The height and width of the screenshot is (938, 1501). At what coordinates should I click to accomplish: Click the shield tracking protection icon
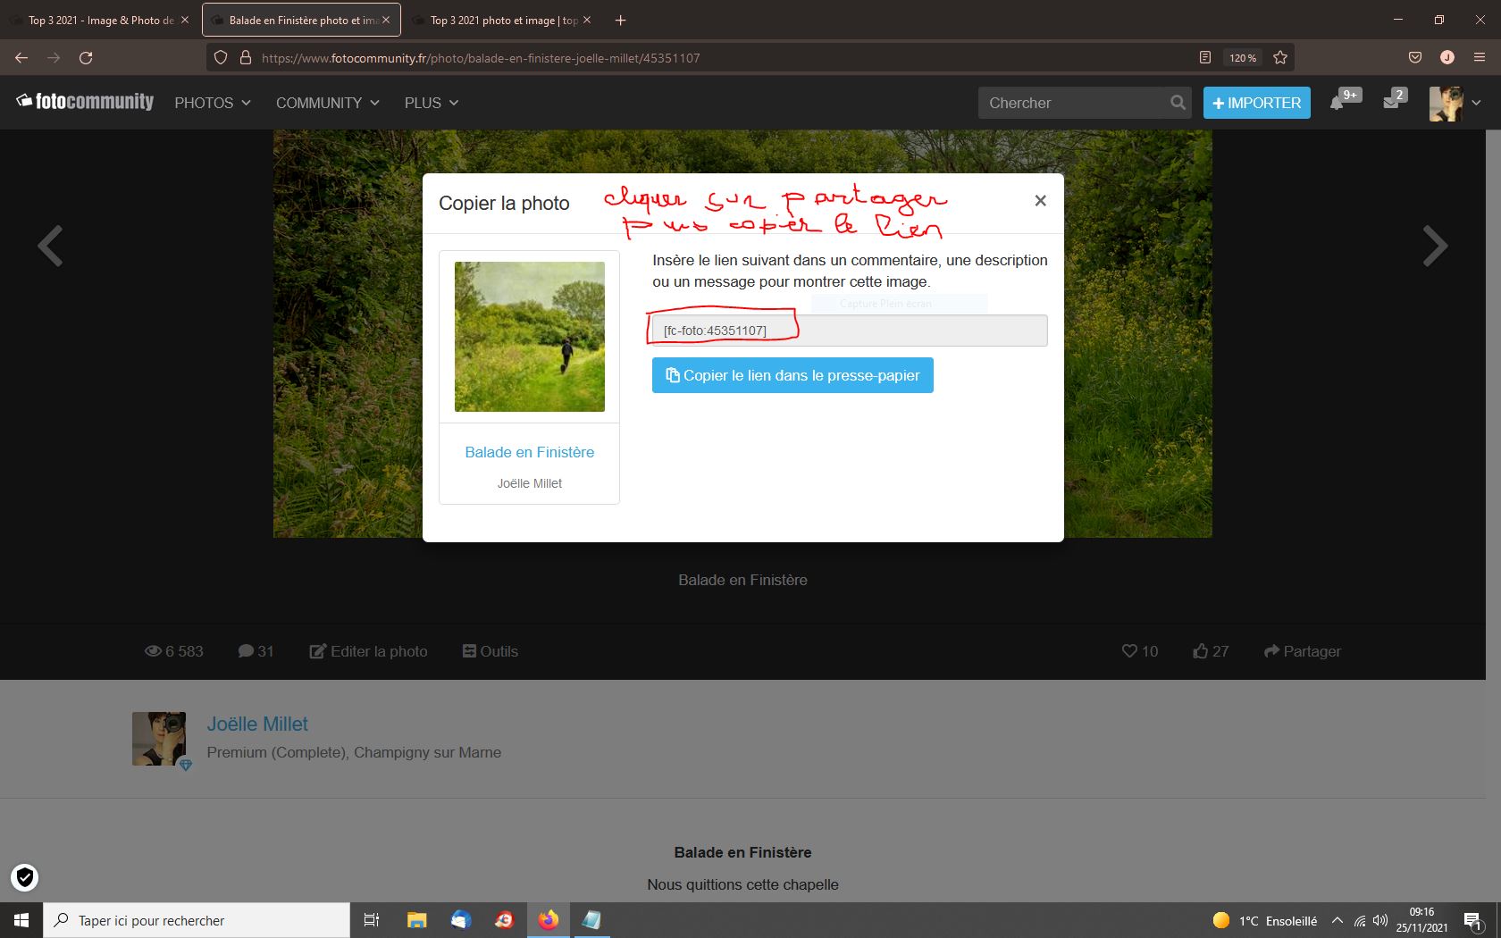click(x=221, y=57)
